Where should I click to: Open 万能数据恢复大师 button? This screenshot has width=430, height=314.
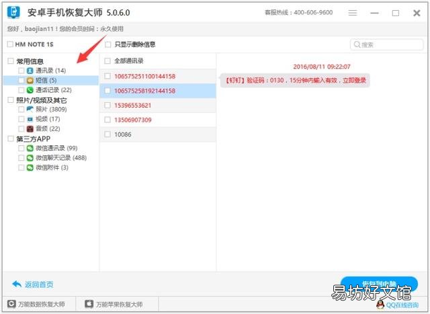click(x=36, y=304)
